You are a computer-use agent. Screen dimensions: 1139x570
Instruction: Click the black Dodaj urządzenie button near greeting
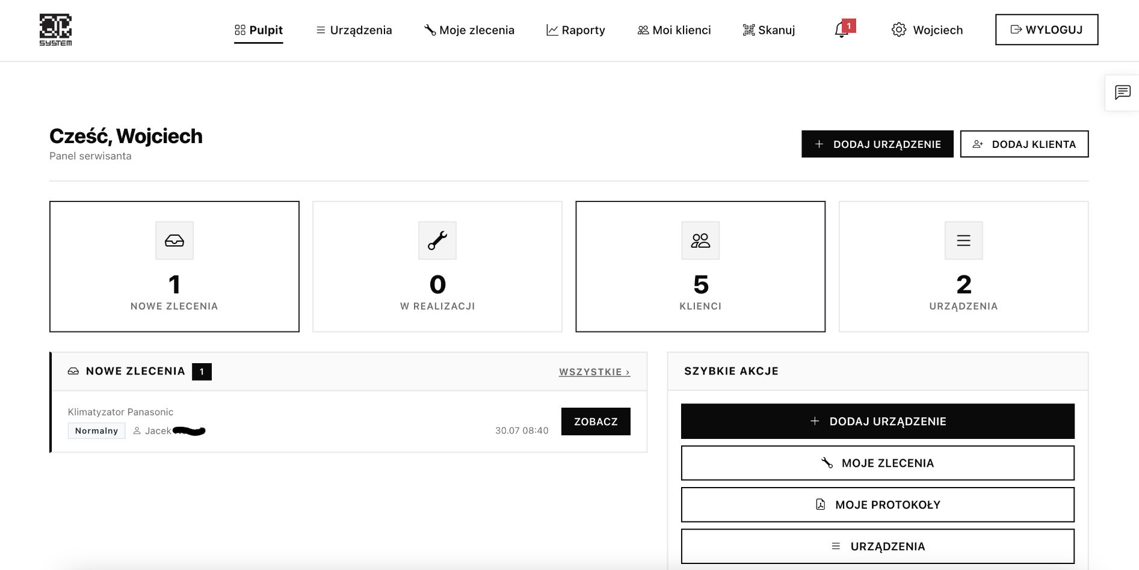(x=877, y=144)
